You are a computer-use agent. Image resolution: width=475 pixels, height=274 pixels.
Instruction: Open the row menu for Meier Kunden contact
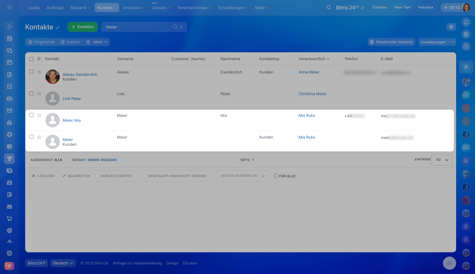39,137
